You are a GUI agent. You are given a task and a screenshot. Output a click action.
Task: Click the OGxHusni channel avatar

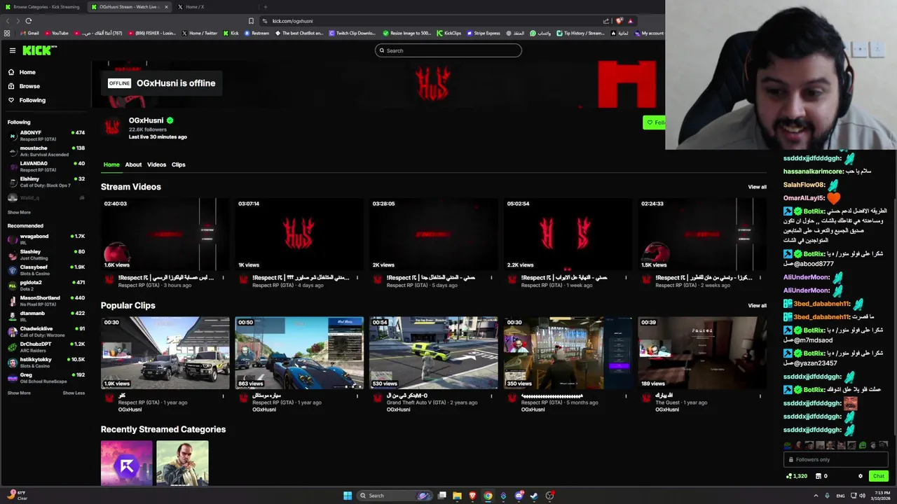(x=112, y=127)
